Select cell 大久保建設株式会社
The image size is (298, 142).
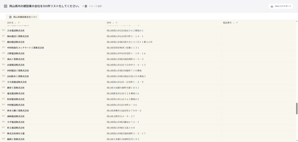pos(56,82)
